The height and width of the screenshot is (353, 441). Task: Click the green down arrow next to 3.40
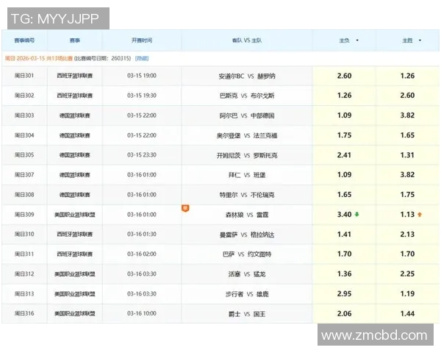[357, 215]
